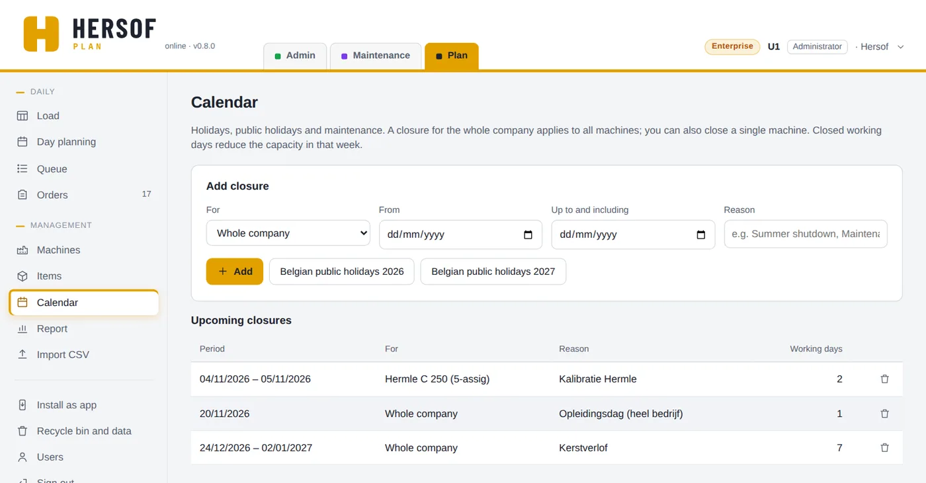Viewport: 926px width, 483px height.
Task: Open date picker in Up to and including field
Action: click(x=701, y=235)
